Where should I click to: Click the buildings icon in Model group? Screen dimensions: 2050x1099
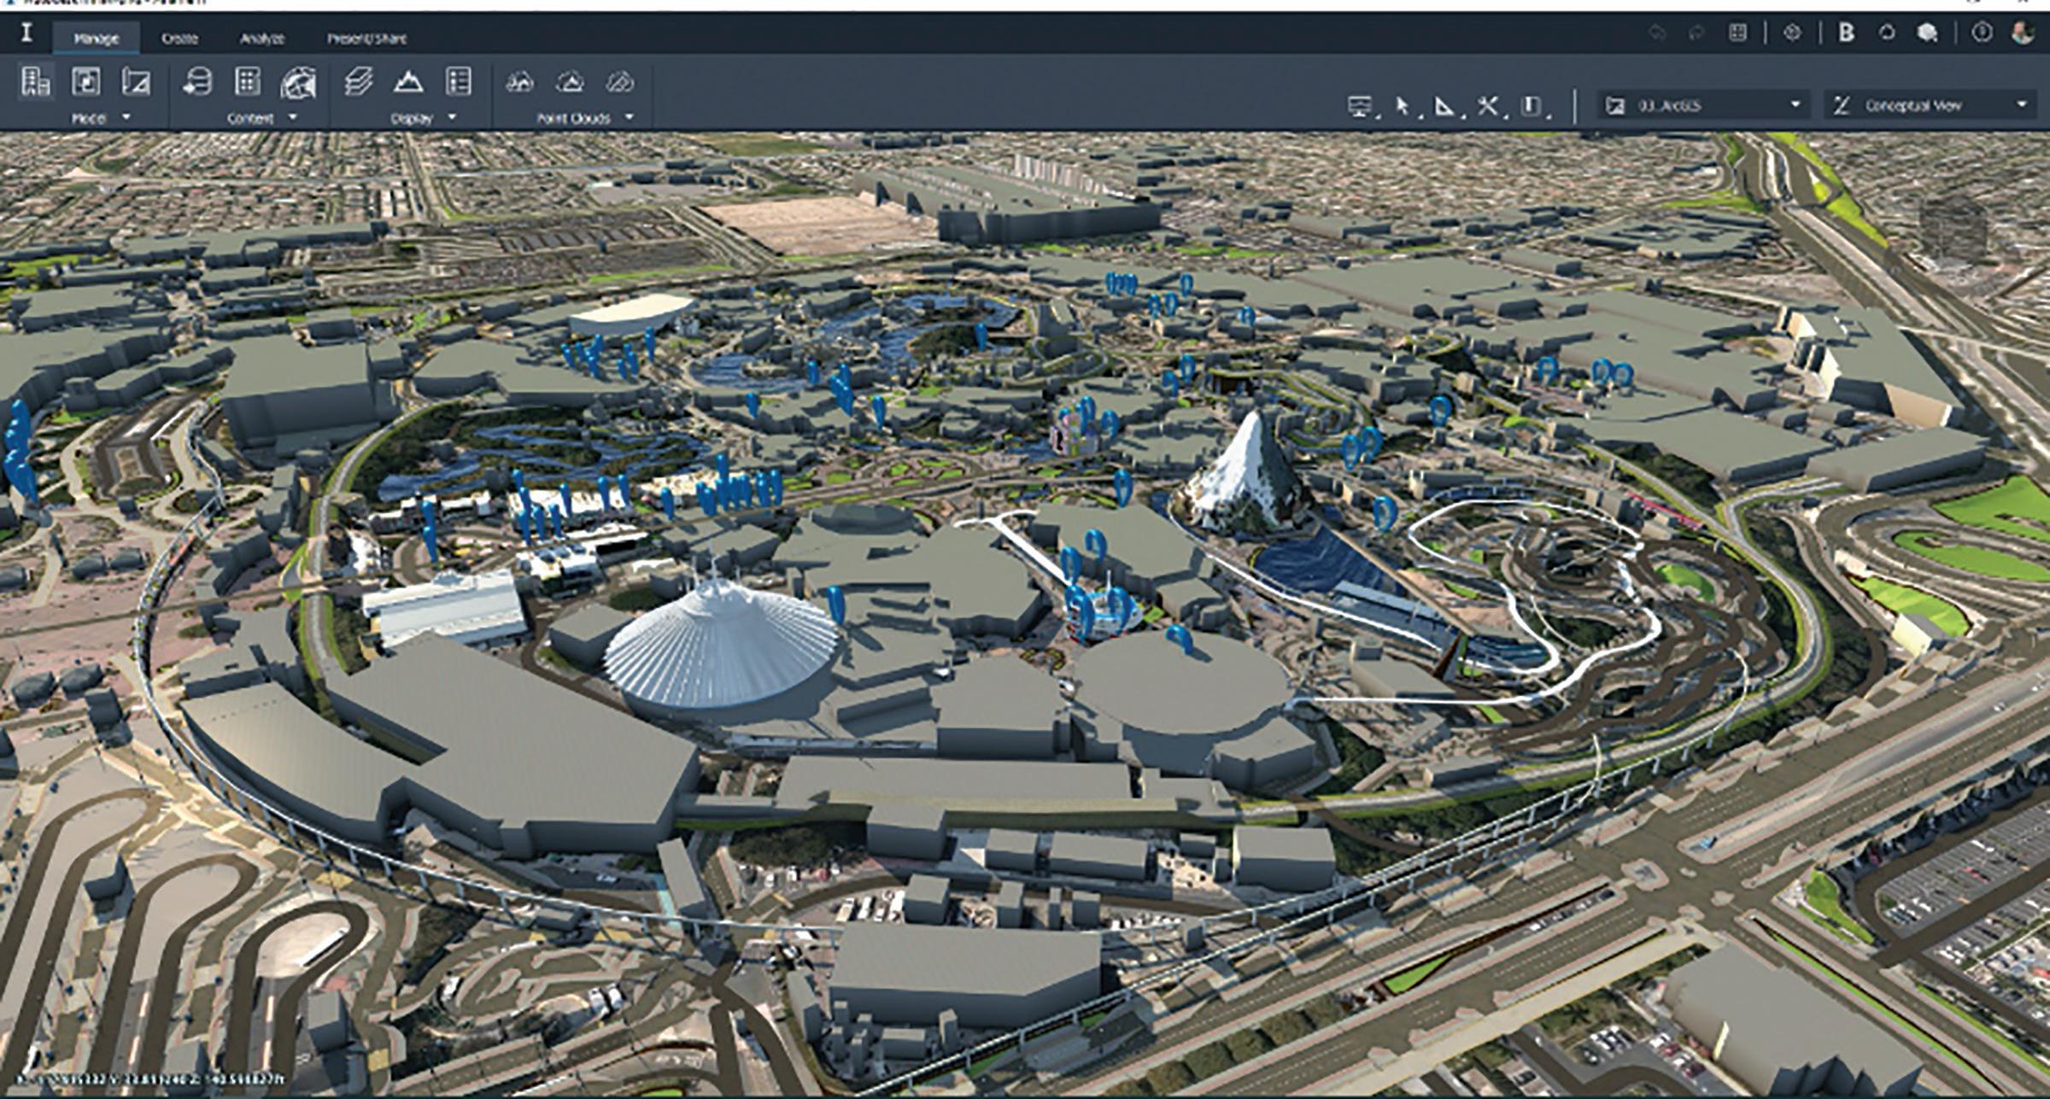click(x=35, y=82)
